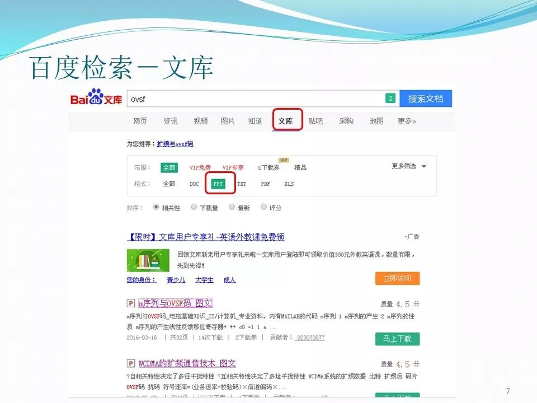The image size is (537, 403).
Task: Click the ad thumbnail with books image
Action: click(x=148, y=260)
